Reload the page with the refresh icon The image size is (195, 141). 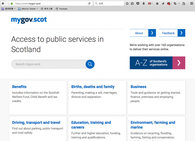pyautogui.click(x=89, y=4)
